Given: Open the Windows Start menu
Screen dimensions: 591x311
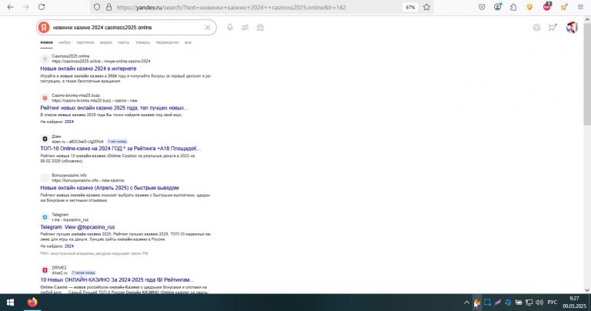Looking at the screenshot, I should [x=10, y=303].
